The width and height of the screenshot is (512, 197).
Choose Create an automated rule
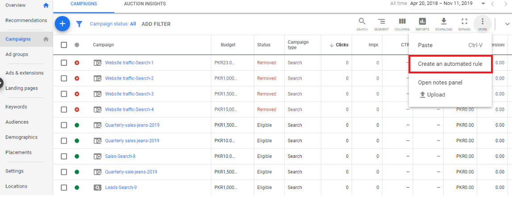point(450,64)
